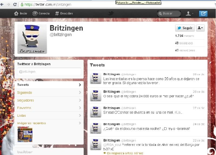Image resolution: width=216 pixels, height=155 pixels.
Task: Reload the page with the refresh icon
Action: click(x=15, y=4)
